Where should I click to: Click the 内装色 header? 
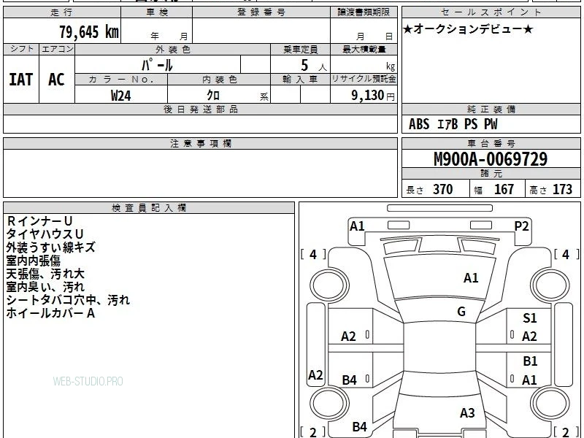click(219, 80)
